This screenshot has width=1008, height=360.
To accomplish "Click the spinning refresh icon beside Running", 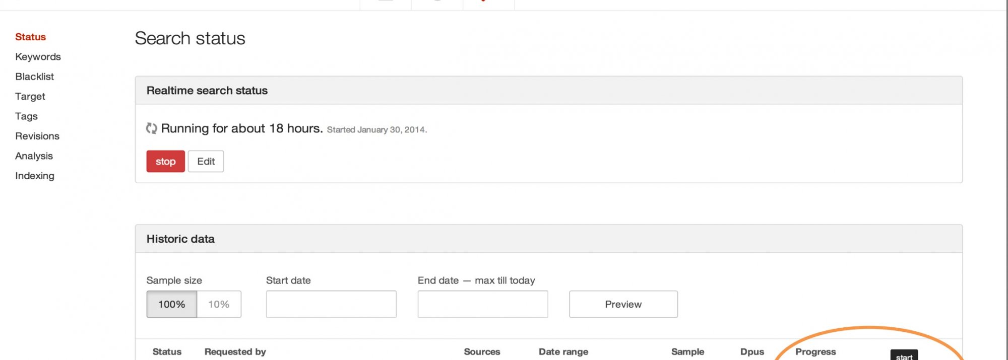I will 151,128.
